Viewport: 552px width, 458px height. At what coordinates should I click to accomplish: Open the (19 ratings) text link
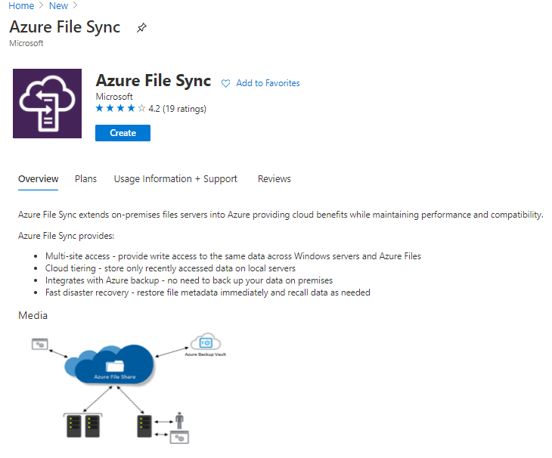point(185,109)
